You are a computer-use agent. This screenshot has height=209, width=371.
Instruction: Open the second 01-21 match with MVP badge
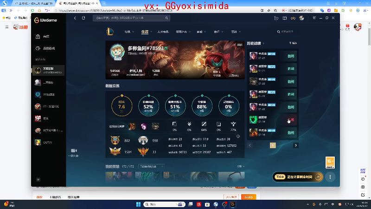[x=273, y=69]
